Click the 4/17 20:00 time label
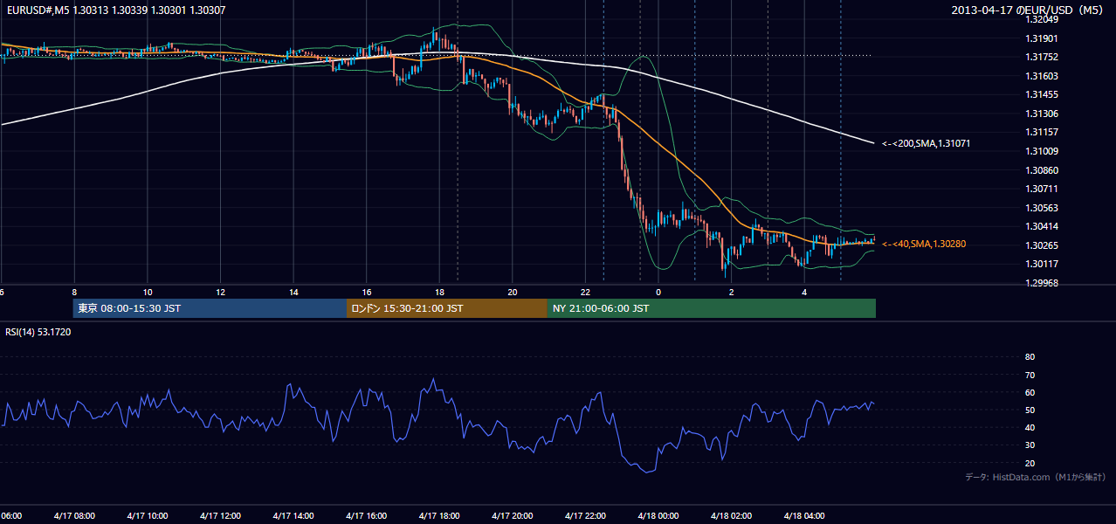This screenshot has width=1116, height=524. tap(513, 515)
